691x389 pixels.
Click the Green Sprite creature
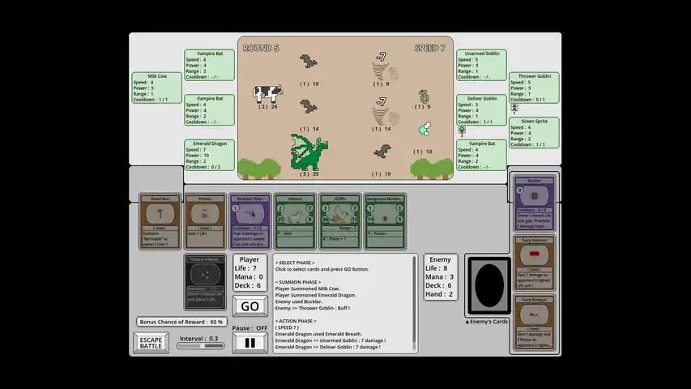[x=423, y=130]
